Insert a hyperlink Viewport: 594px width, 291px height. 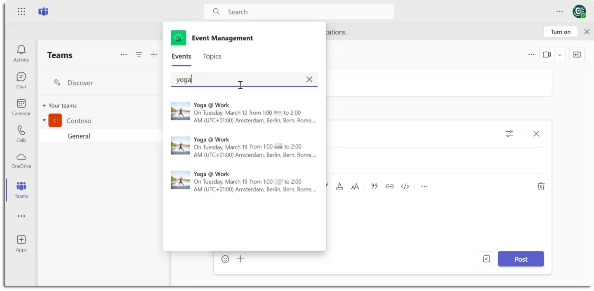pos(389,187)
